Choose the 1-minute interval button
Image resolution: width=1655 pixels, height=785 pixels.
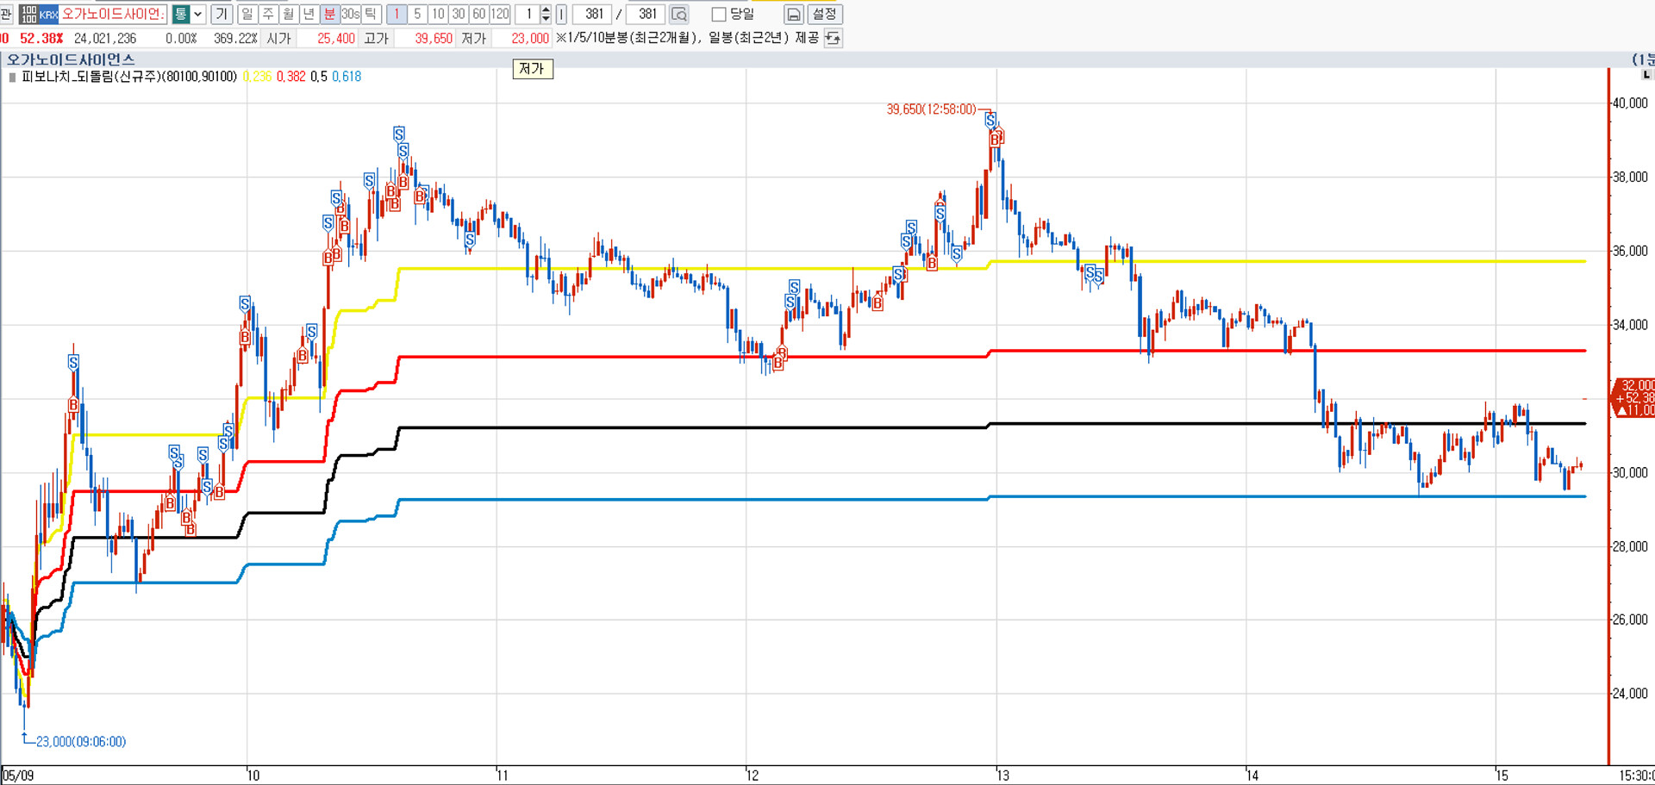(397, 14)
